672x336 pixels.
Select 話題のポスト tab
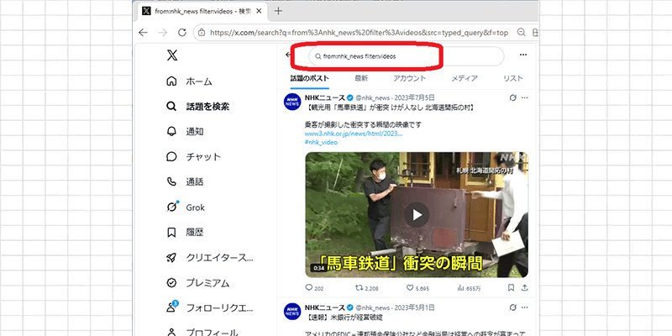[310, 78]
